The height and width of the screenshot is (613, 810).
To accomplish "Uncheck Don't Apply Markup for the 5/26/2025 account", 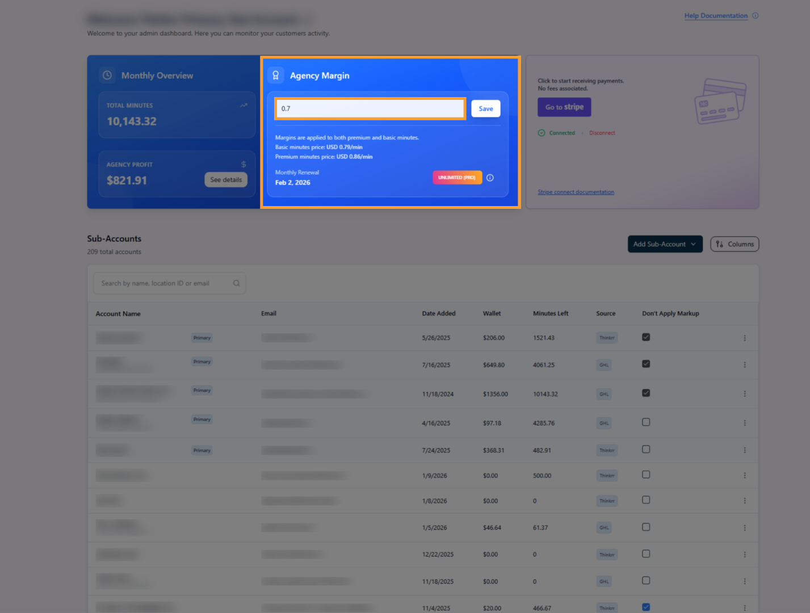I will (x=646, y=337).
